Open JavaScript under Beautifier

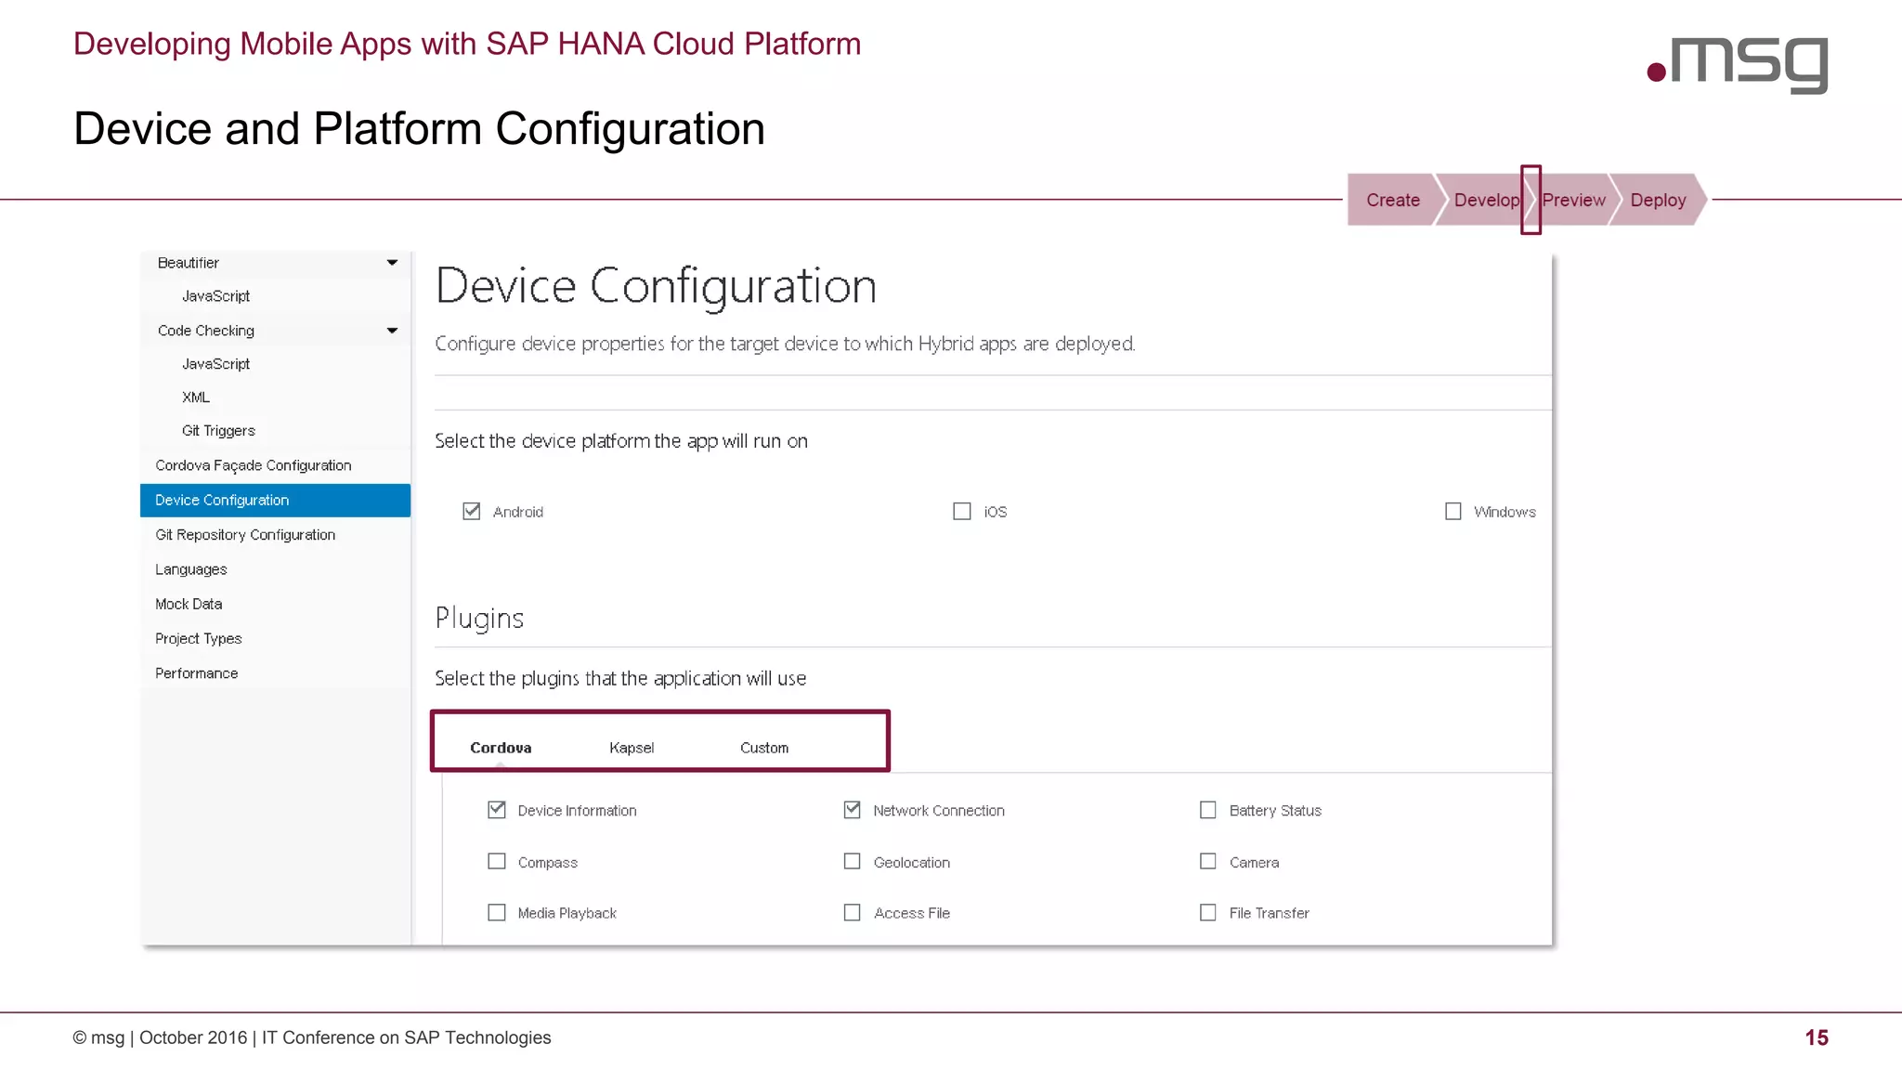tap(215, 296)
